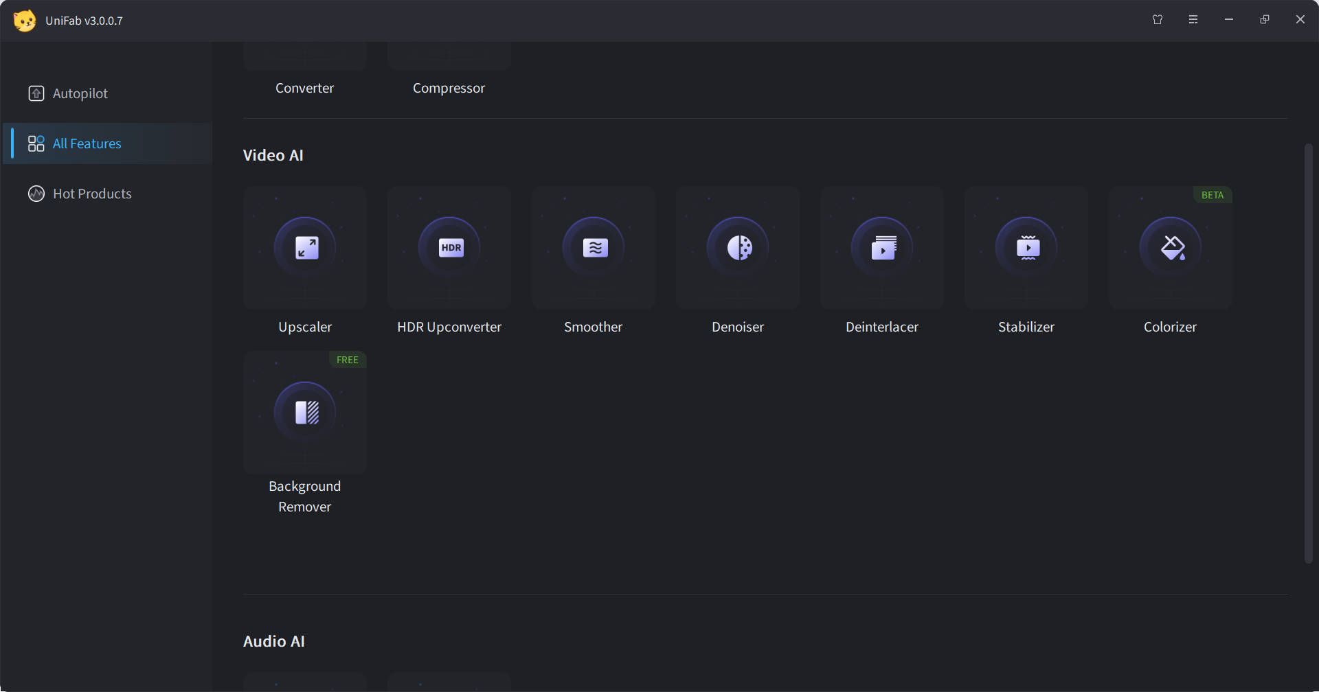Click the Deinterlacer text label
Screen dimensions: 1319x692
882,327
